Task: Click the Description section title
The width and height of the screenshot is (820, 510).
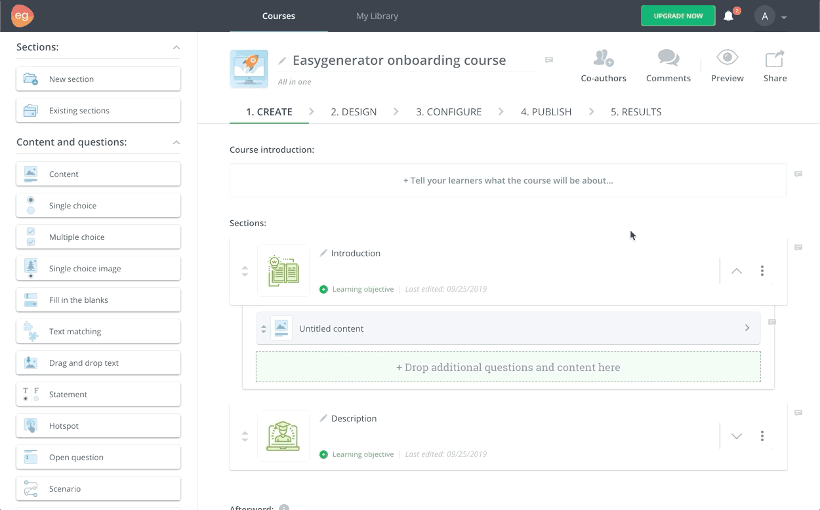Action: pos(354,418)
